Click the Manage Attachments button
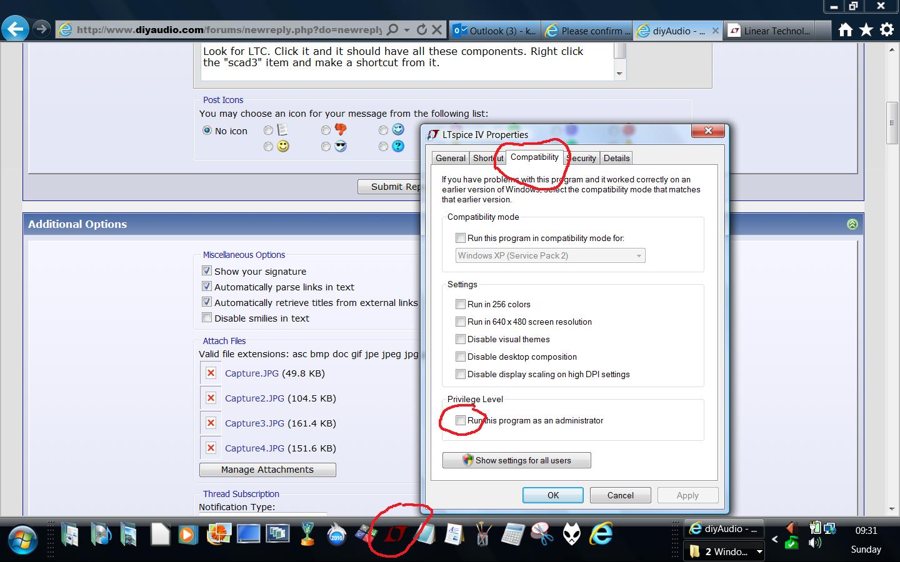The width and height of the screenshot is (900, 562). (267, 470)
